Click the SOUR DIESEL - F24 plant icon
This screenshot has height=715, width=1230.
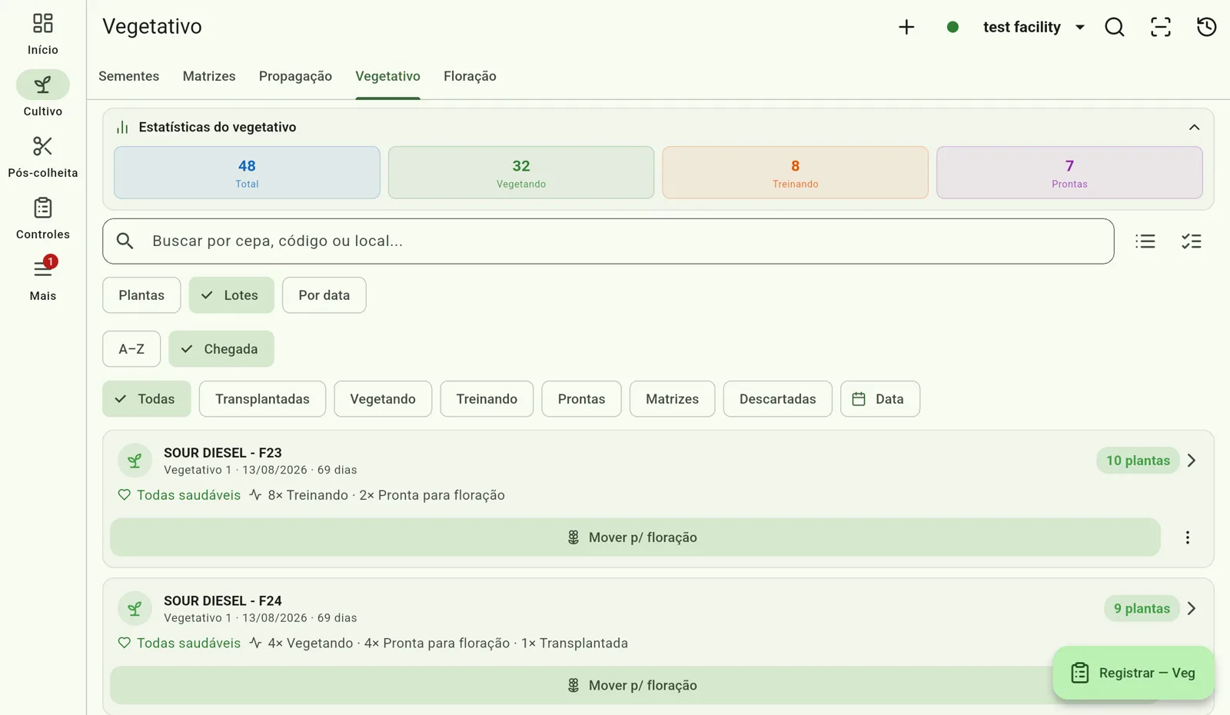[135, 609]
